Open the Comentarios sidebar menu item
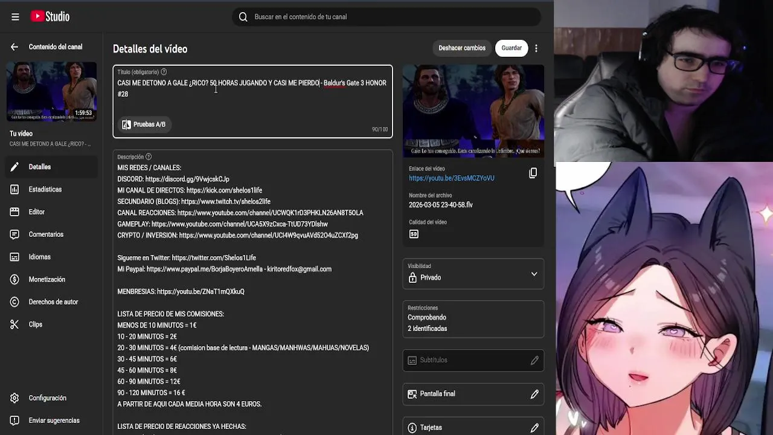 pyautogui.click(x=51, y=234)
